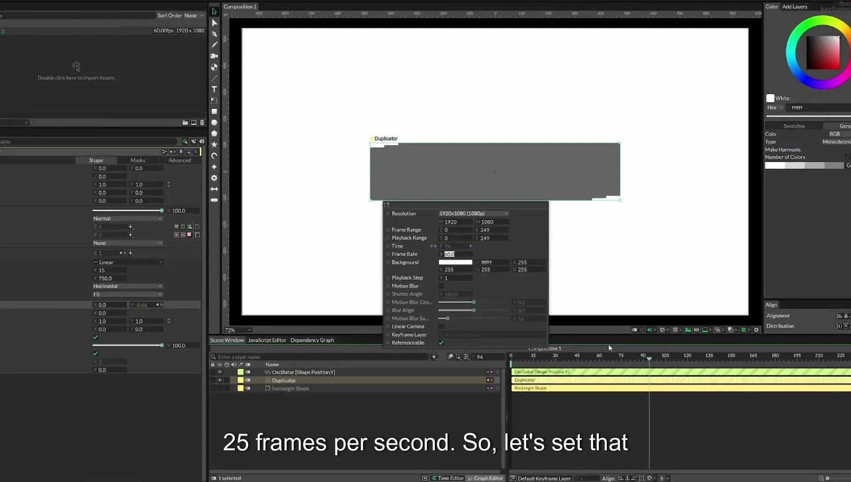Select the Line tool
The height and width of the screenshot is (482, 851).
coord(215,78)
